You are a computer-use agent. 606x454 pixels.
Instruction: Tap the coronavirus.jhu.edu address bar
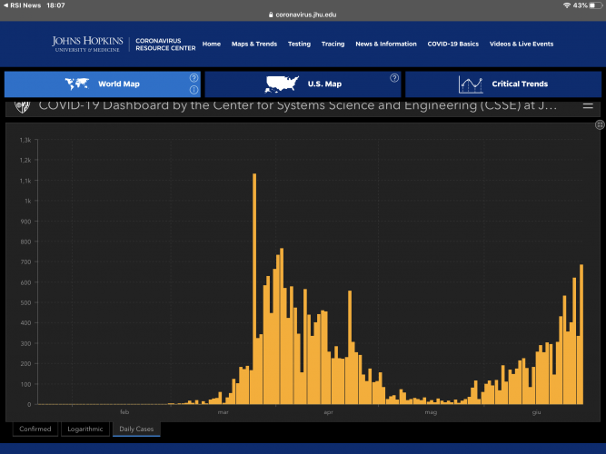303,15
